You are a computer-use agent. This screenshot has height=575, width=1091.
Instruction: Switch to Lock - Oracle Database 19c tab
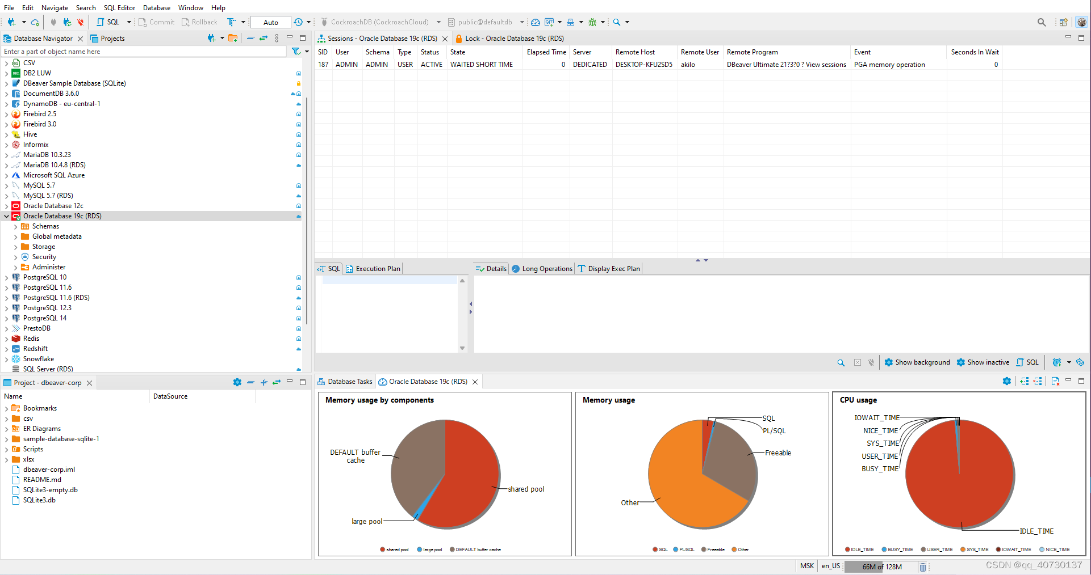[x=510, y=39]
